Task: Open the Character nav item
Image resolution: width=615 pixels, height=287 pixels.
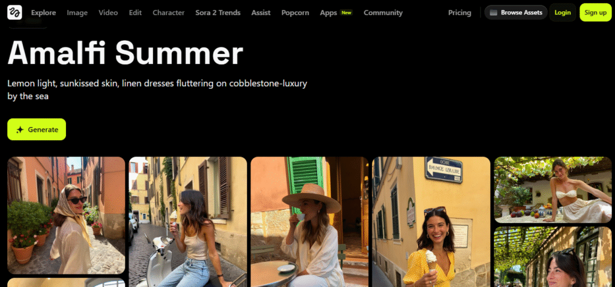Action: tap(169, 13)
